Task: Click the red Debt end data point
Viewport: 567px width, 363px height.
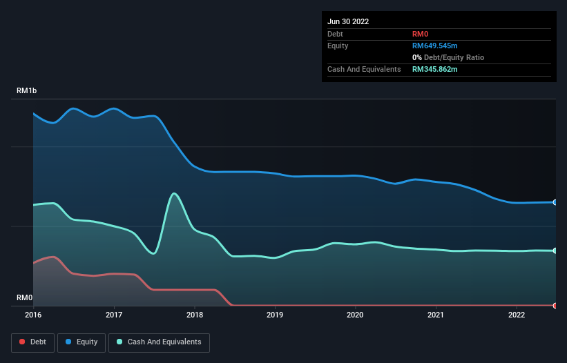Action: coord(555,306)
